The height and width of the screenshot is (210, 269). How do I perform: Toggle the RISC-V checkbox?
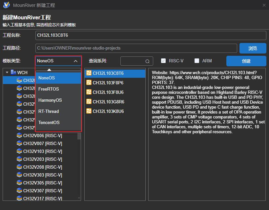(x=163, y=61)
